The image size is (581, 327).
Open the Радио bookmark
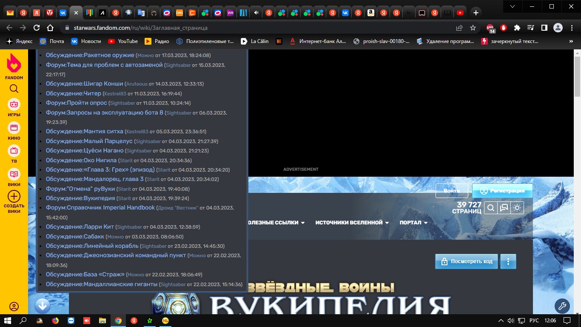pyautogui.click(x=157, y=41)
